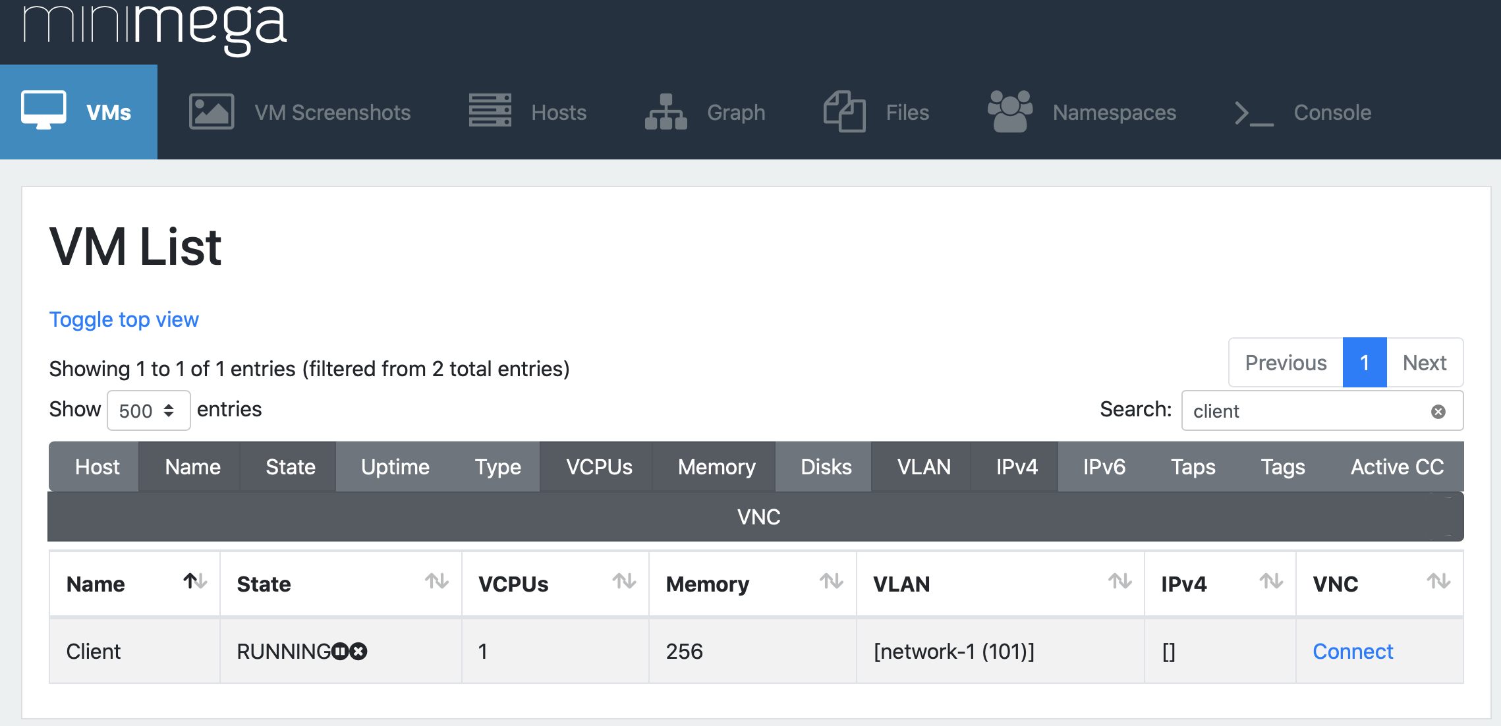Click Connect to open Client VNC
Viewport: 1501px width, 726px height.
click(1353, 652)
